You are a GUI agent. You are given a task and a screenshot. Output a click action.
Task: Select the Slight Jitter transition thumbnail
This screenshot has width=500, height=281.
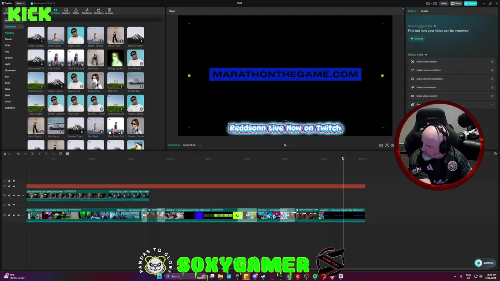76,35
